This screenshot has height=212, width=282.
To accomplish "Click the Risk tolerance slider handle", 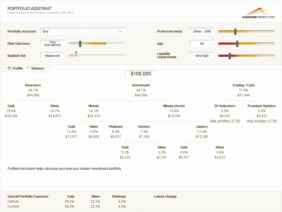I will (x=80, y=44).
